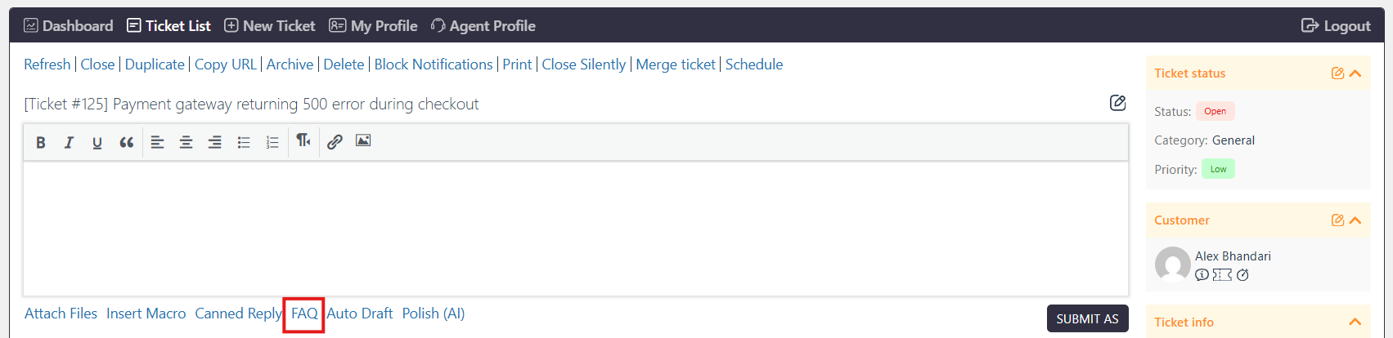This screenshot has height=338, width=1393.
Task: Go to the New Ticket page
Action: pyautogui.click(x=270, y=26)
